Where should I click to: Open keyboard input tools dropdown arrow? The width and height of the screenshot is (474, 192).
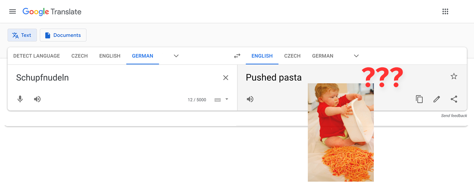[227, 99]
